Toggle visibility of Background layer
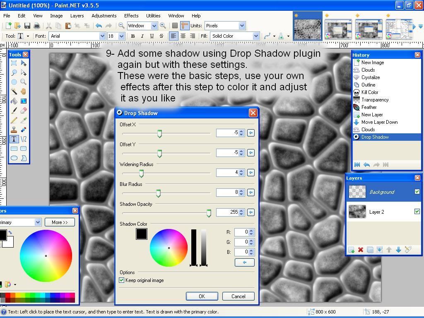The height and width of the screenshot is (318, 424). pyautogui.click(x=417, y=191)
